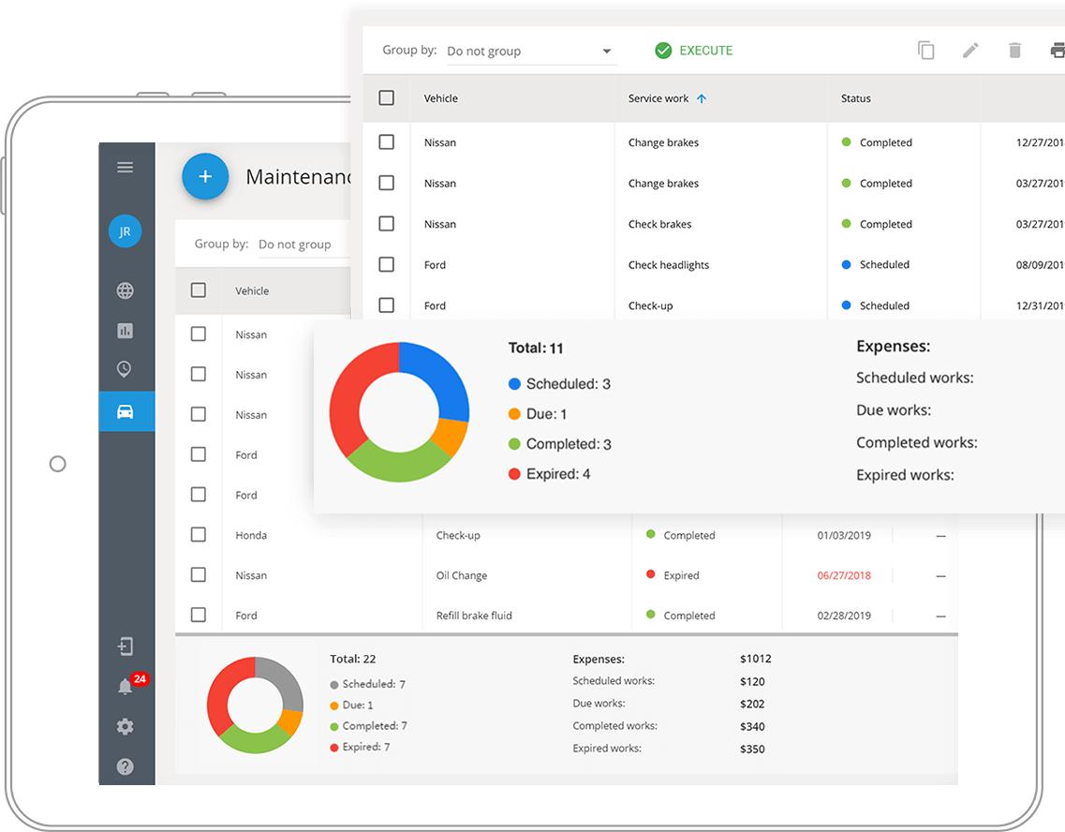1065x832 pixels.
Task: Click the help question mark icon
Action: [125, 766]
